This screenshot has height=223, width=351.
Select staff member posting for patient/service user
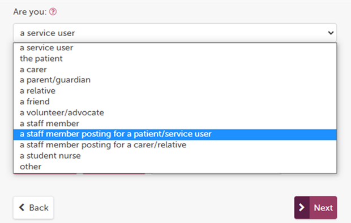[175, 134]
